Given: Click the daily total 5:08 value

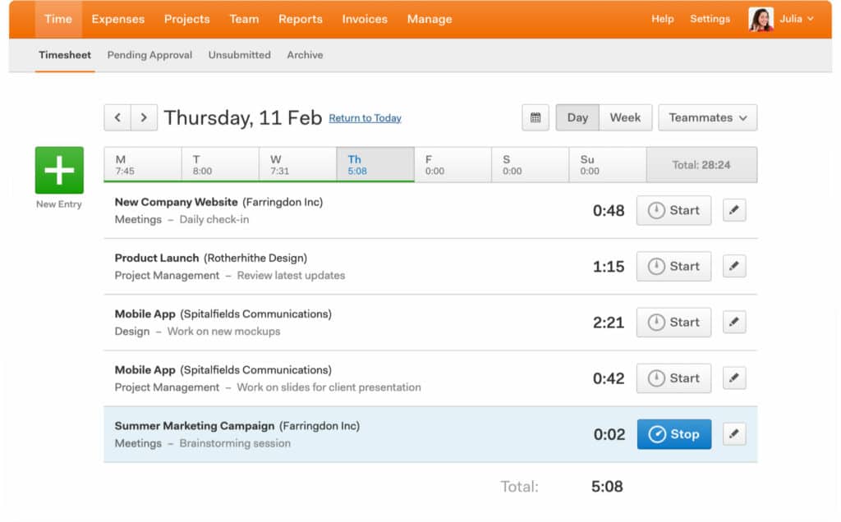Looking at the screenshot, I should tap(607, 486).
